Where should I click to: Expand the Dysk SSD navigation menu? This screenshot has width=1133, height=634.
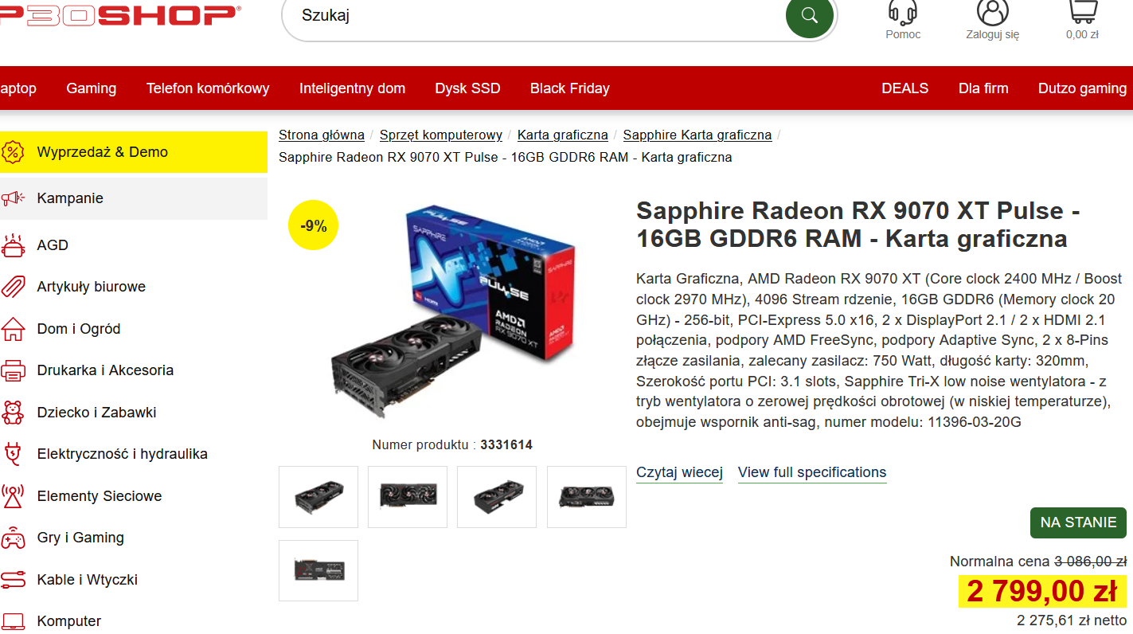tap(467, 88)
